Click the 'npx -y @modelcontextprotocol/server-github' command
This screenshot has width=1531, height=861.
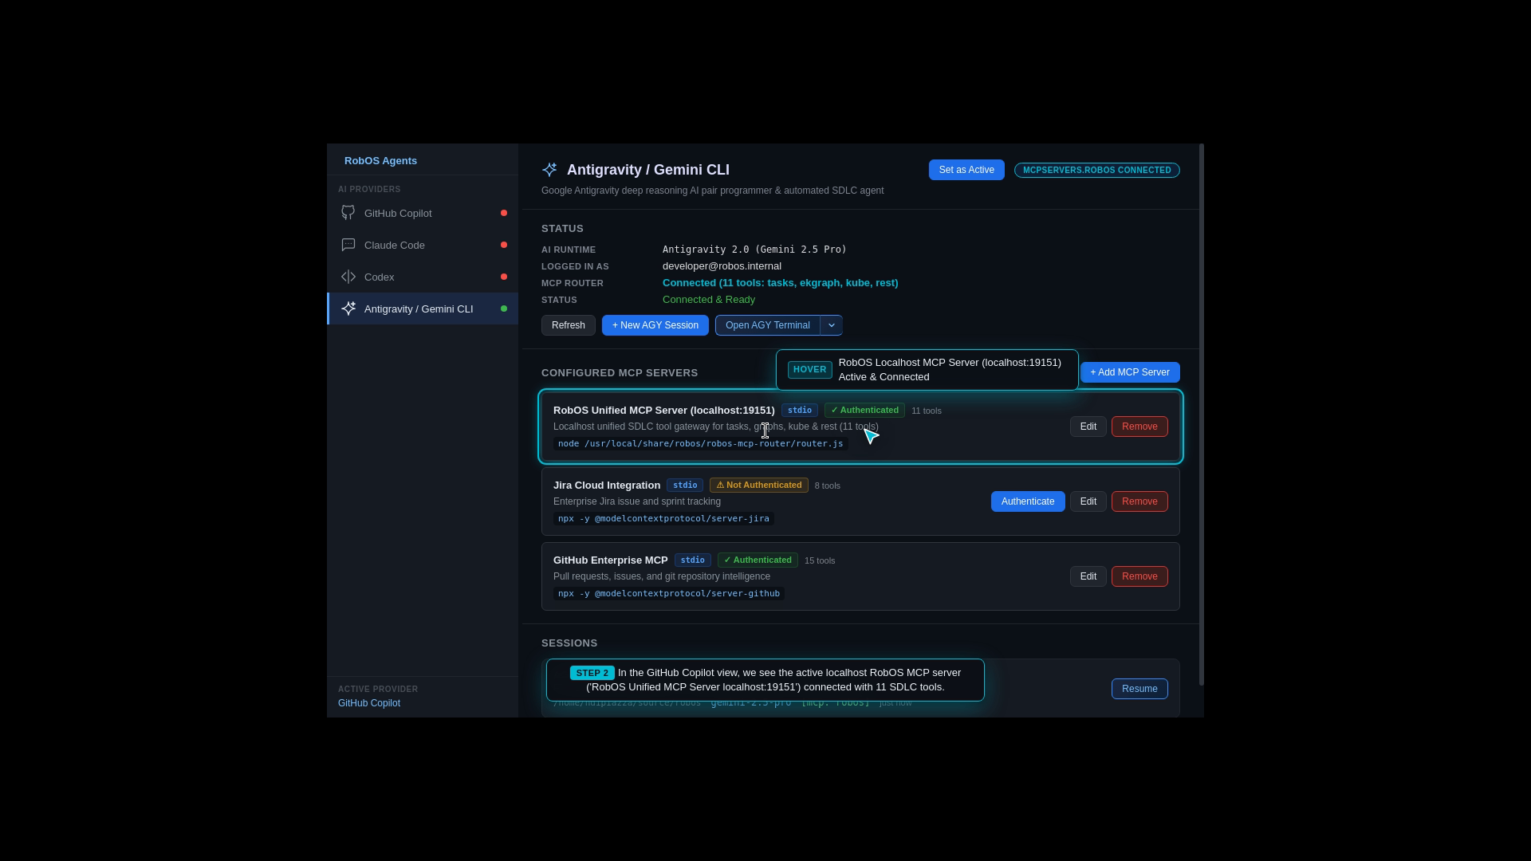click(x=669, y=594)
